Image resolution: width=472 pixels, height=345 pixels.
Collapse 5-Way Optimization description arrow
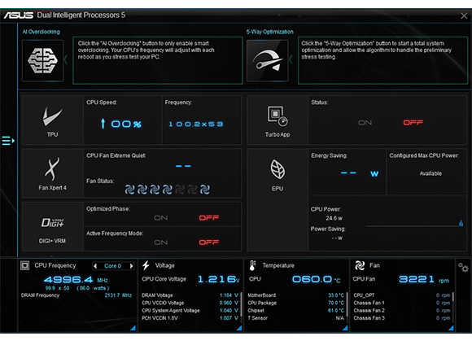(x=291, y=59)
